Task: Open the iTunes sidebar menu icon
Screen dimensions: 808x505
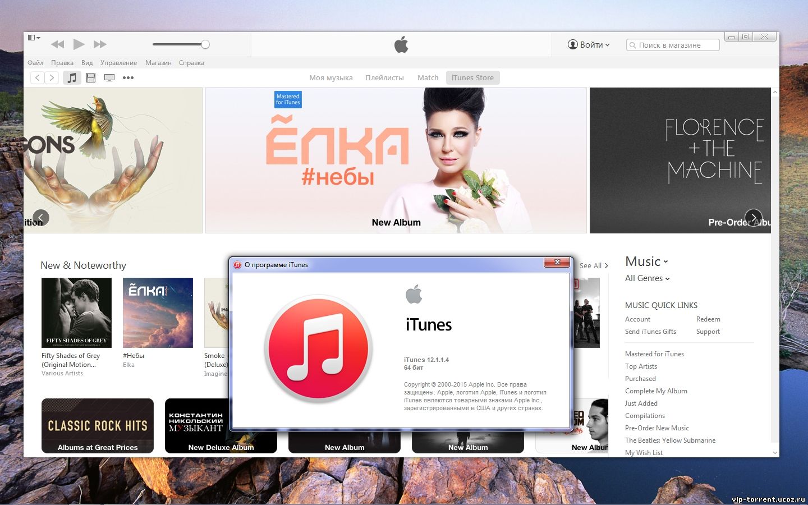Action: click(34, 38)
